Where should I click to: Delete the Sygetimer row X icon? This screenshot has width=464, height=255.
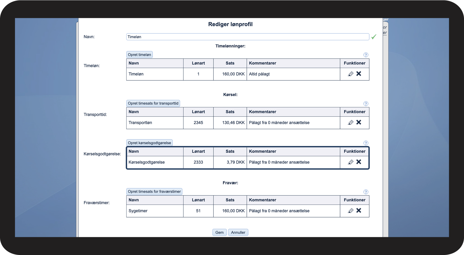click(x=359, y=211)
